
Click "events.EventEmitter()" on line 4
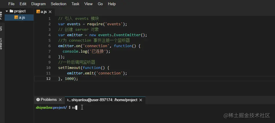pyautogui.click(x=122, y=35)
